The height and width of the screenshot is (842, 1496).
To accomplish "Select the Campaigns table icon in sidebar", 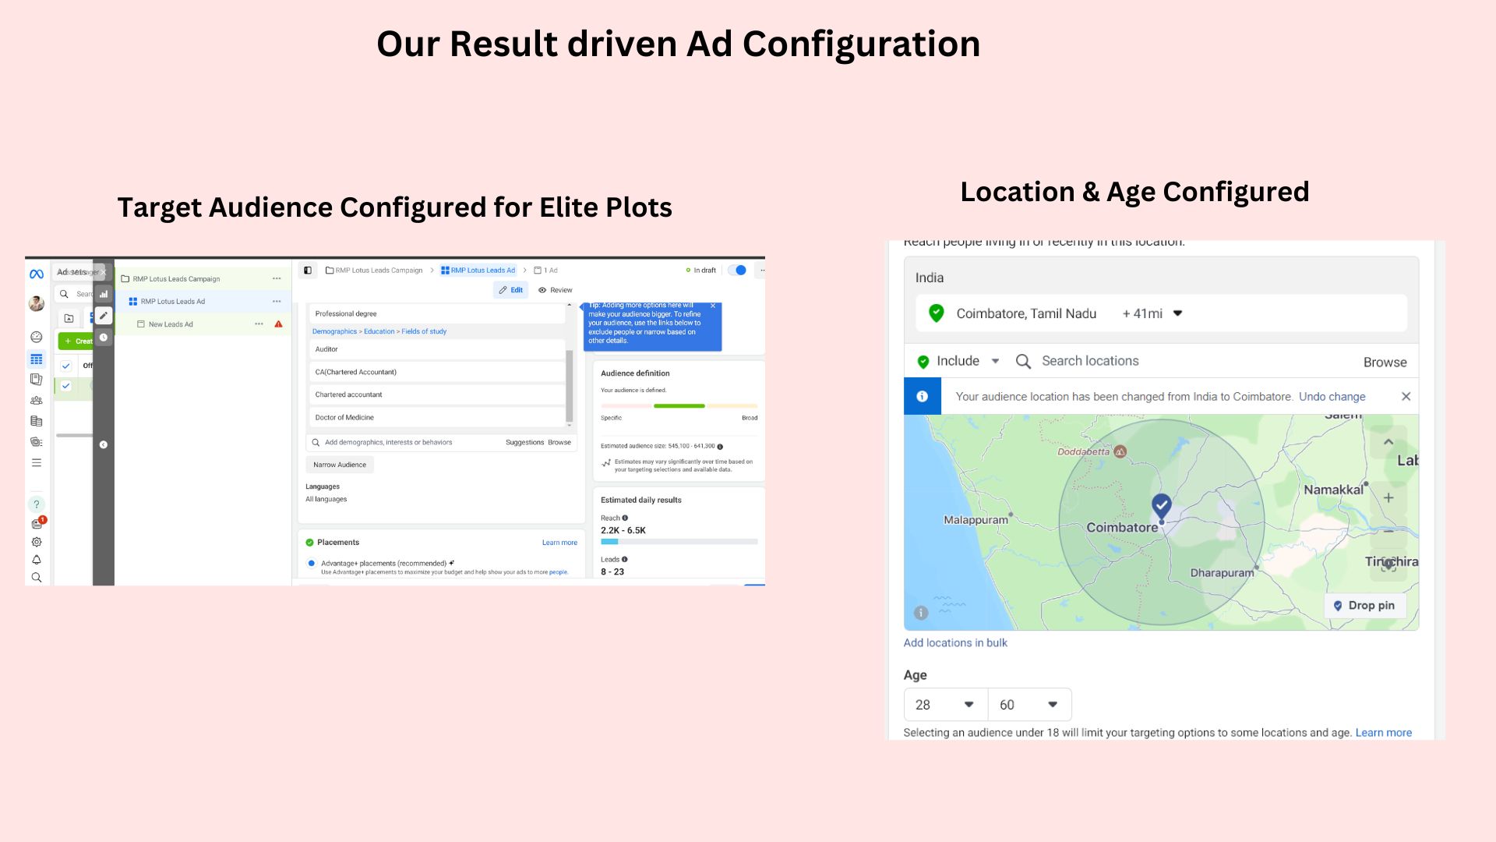I will (37, 359).
